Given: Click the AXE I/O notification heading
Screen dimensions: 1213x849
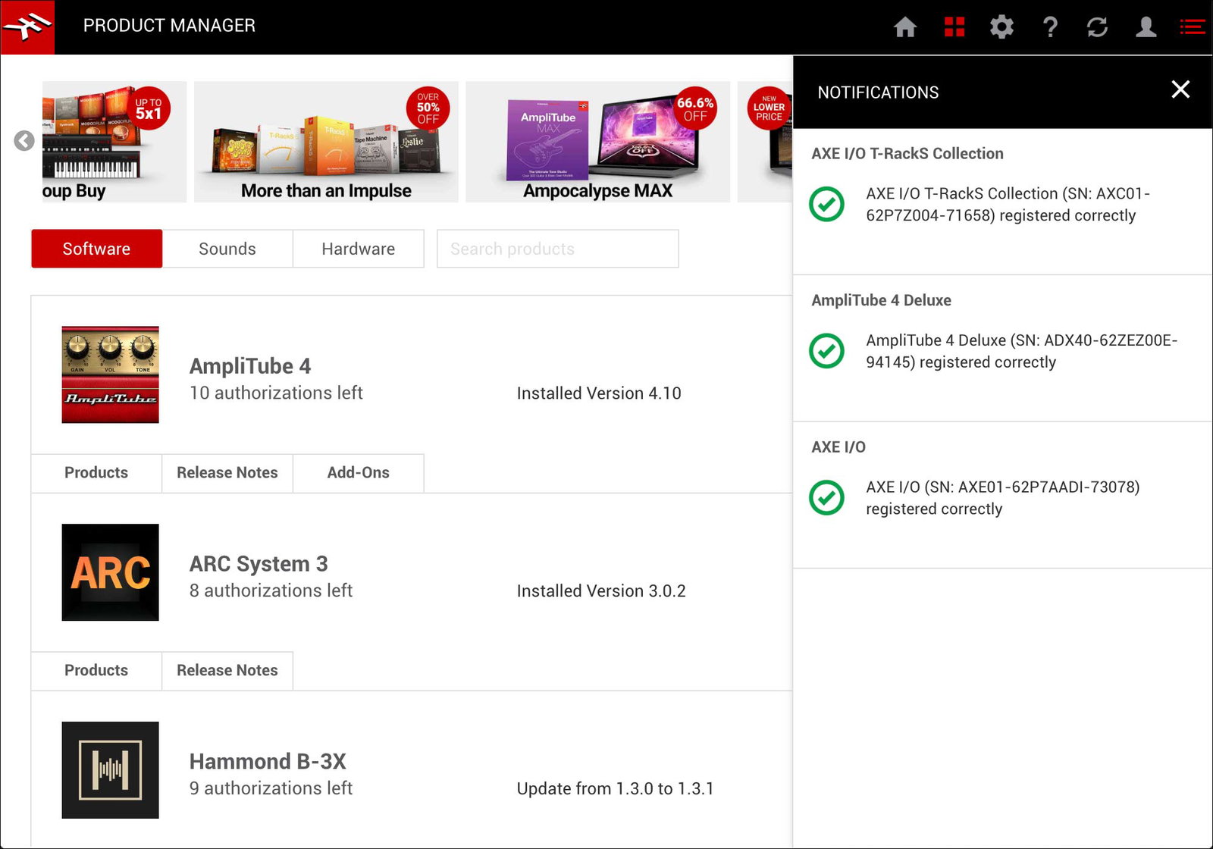Looking at the screenshot, I should [x=838, y=447].
